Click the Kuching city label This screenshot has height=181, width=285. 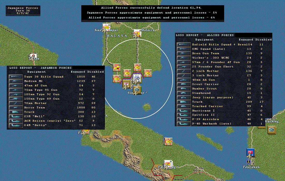pyautogui.click(x=272, y=121)
